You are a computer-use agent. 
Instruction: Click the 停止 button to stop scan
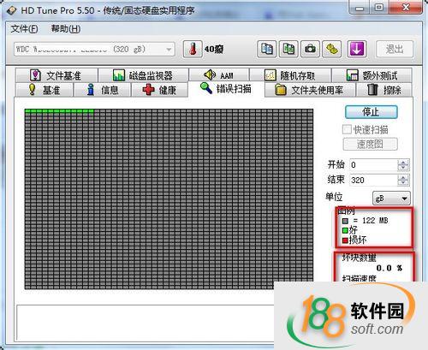[x=371, y=112]
